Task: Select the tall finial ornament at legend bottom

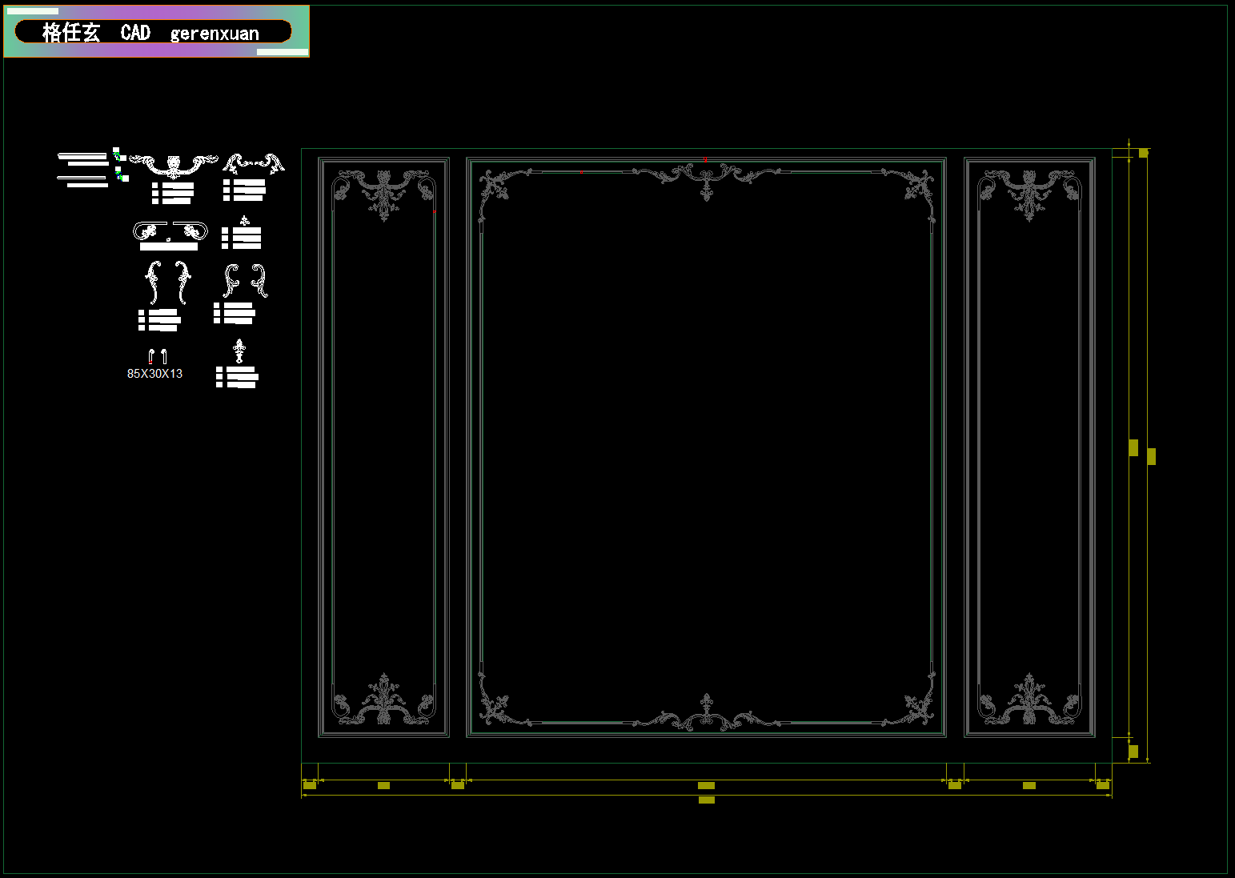Action: point(239,351)
